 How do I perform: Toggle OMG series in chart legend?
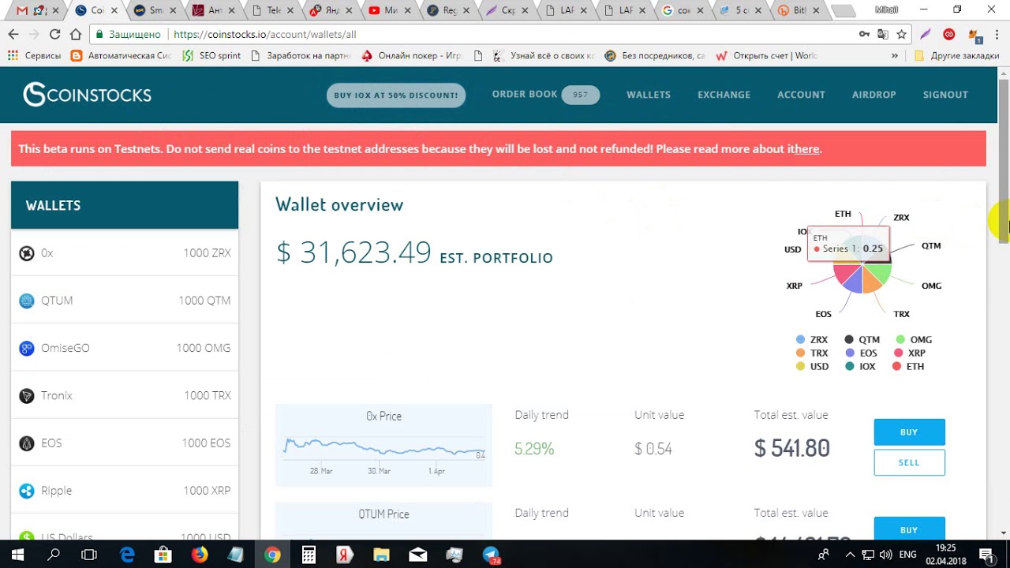[x=913, y=340]
